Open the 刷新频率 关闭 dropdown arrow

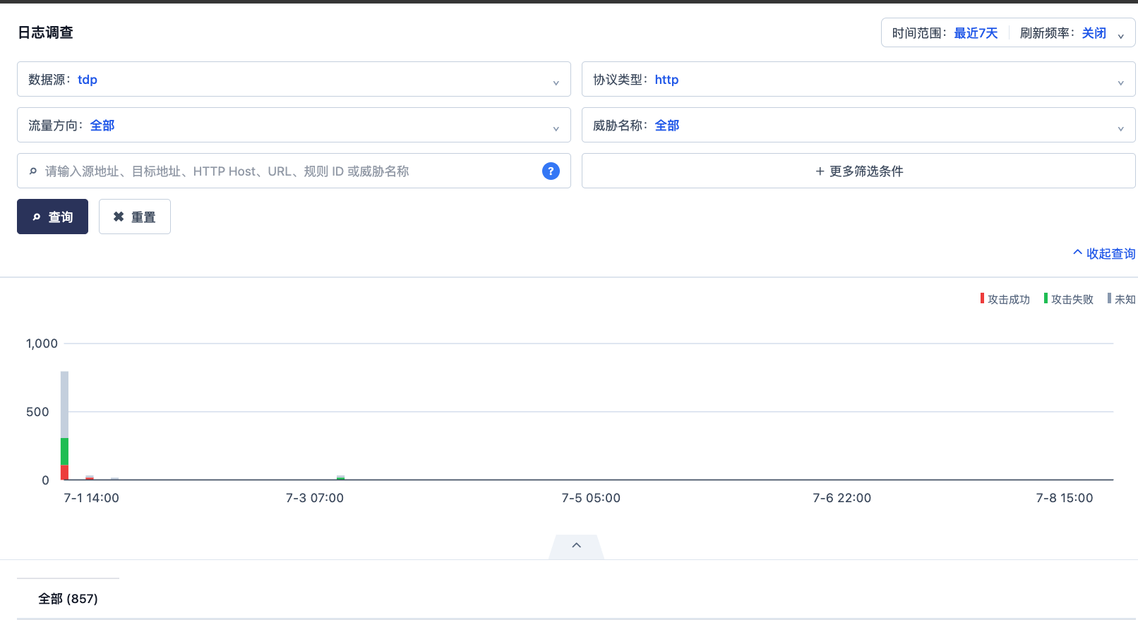[x=1120, y=35]
